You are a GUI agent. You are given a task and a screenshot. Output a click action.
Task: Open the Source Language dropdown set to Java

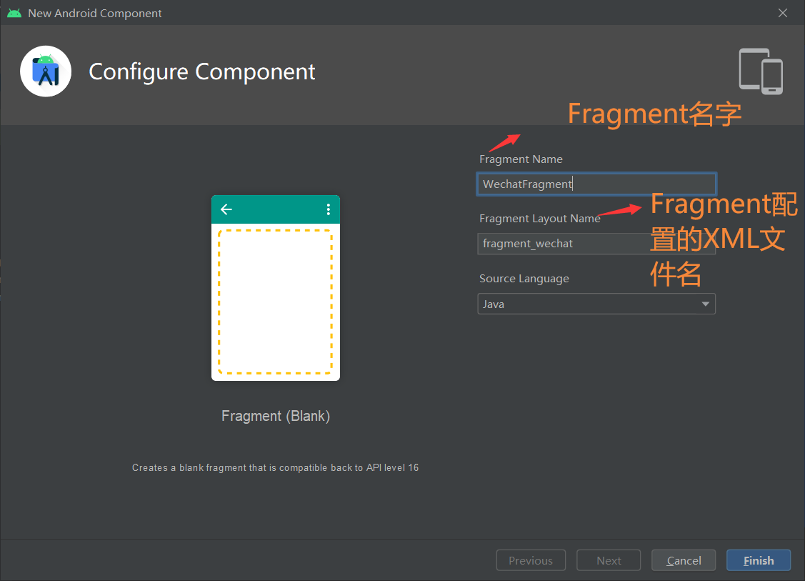coord(596,304)
